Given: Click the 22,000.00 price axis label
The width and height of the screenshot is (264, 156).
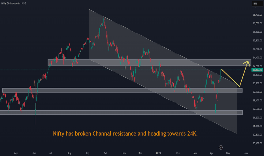Looking at the screenshot, I should click(257, 109).
